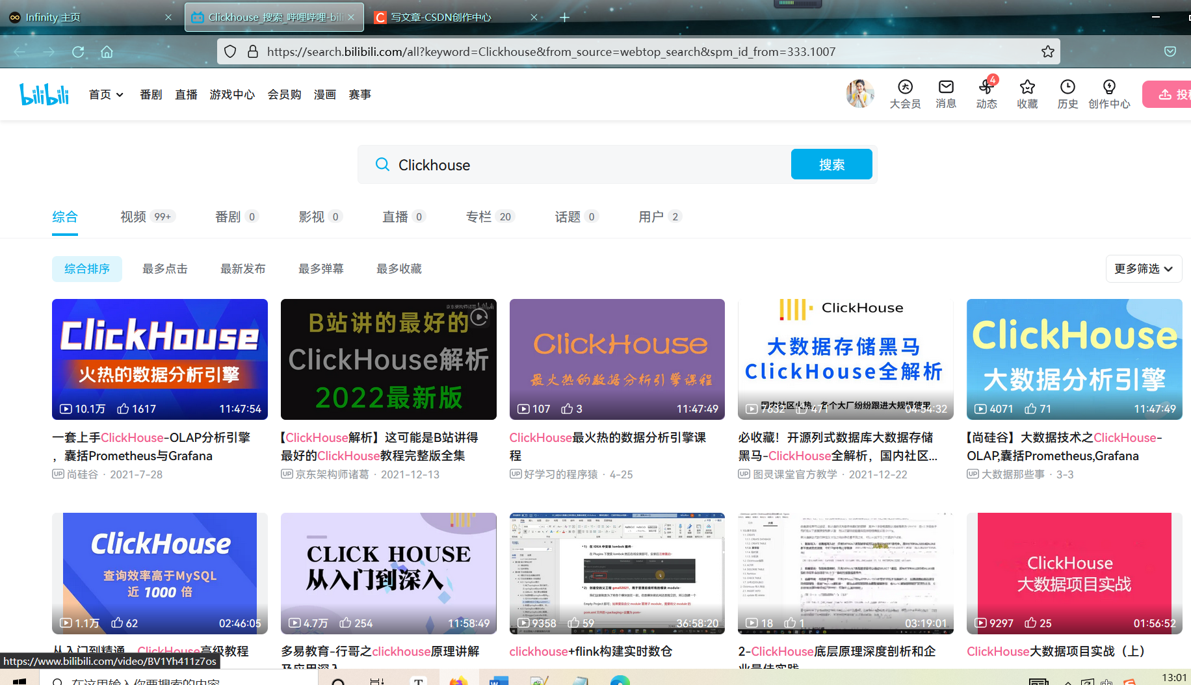Click the bilibili logo

click(44, 94)
